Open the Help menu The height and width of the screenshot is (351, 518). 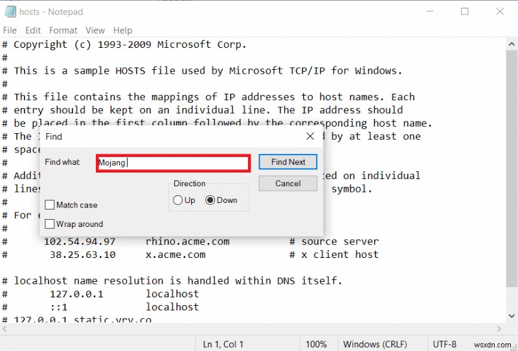coord(122,30)
